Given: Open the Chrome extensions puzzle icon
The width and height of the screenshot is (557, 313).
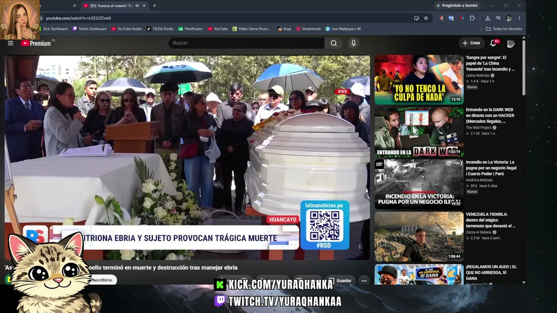Looking at the screenshot, I should coord(472,18).
